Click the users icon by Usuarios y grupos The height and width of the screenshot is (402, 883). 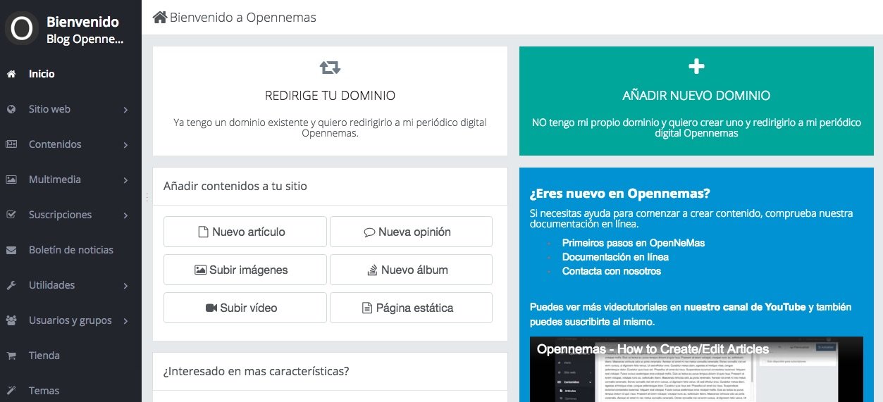point(11,320)
